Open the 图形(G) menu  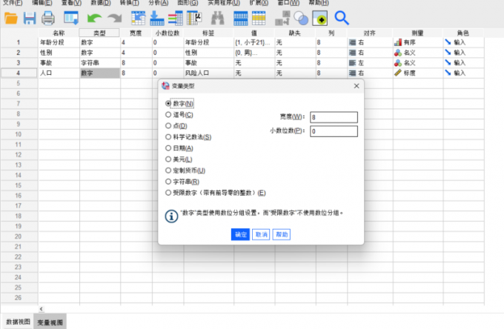188,3
